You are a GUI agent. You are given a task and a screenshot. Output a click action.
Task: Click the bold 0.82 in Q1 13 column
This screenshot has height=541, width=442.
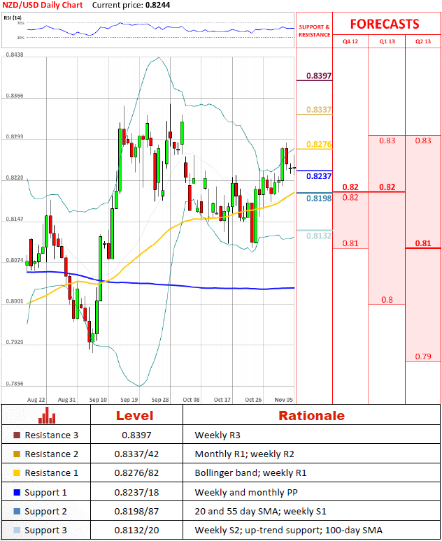point(387,187)
